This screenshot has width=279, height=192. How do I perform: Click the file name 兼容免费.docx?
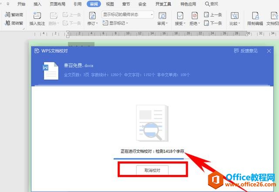[x=78, y=65]
